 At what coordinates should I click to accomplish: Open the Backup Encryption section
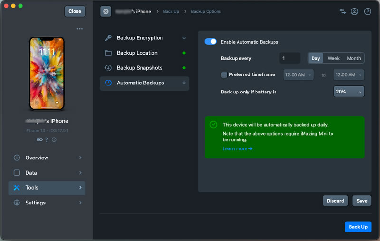point(144,38)
